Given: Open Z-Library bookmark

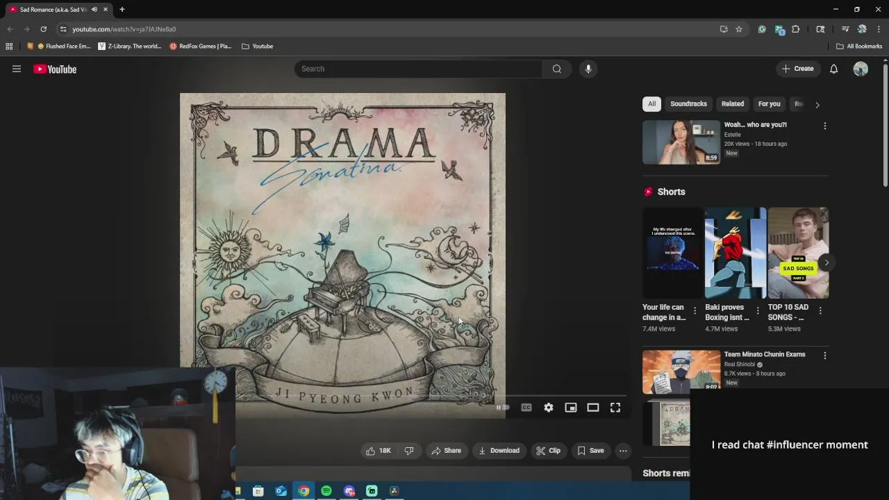Looking at the screenshot, I should 130,47.
